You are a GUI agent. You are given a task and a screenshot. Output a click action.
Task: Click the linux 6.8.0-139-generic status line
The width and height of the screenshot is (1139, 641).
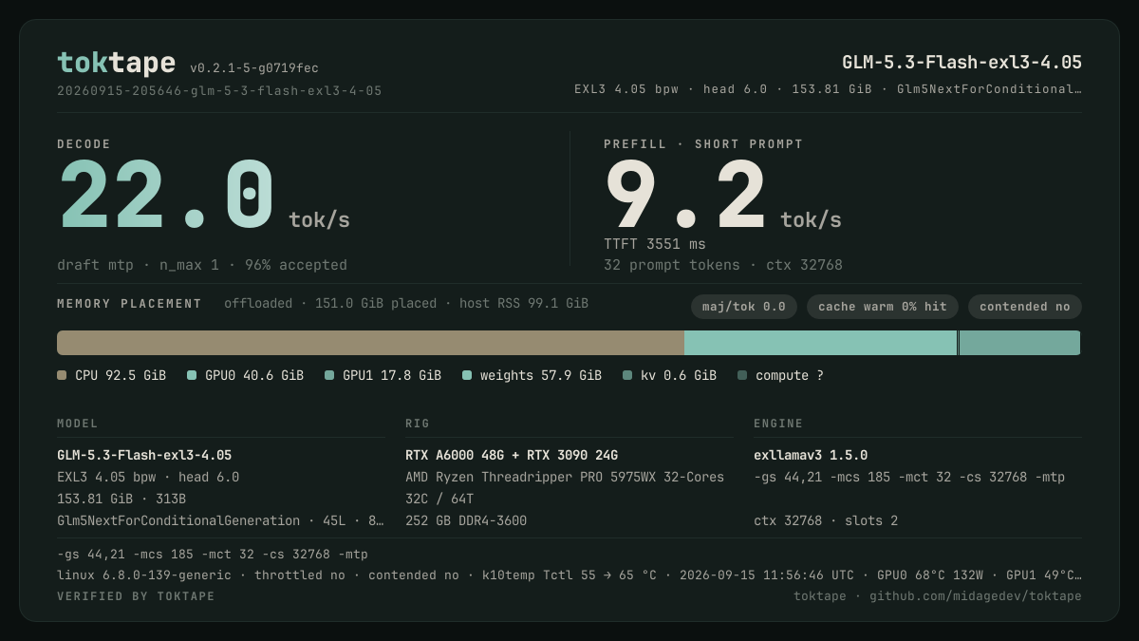coord(569,575)
